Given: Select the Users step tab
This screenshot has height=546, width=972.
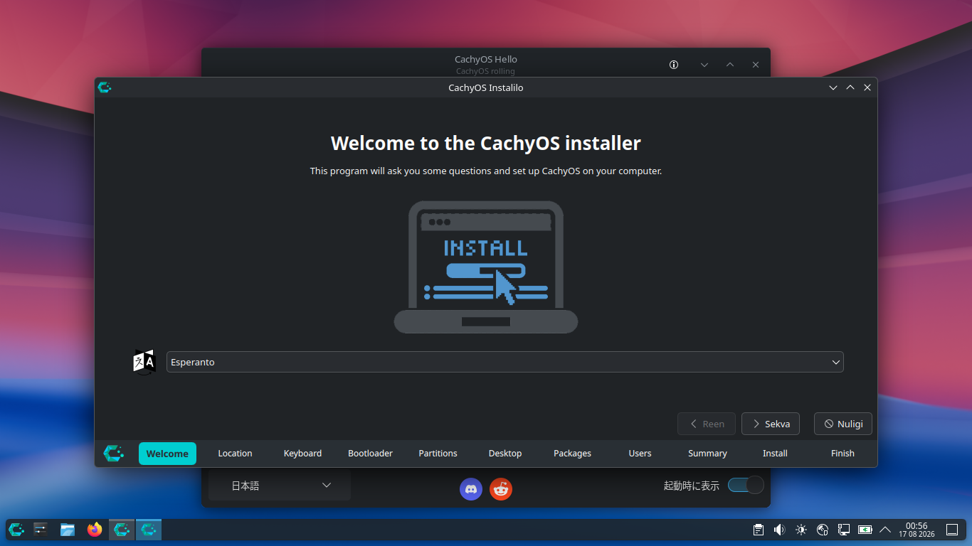Looking at the screenshot, I should point(640,454).
